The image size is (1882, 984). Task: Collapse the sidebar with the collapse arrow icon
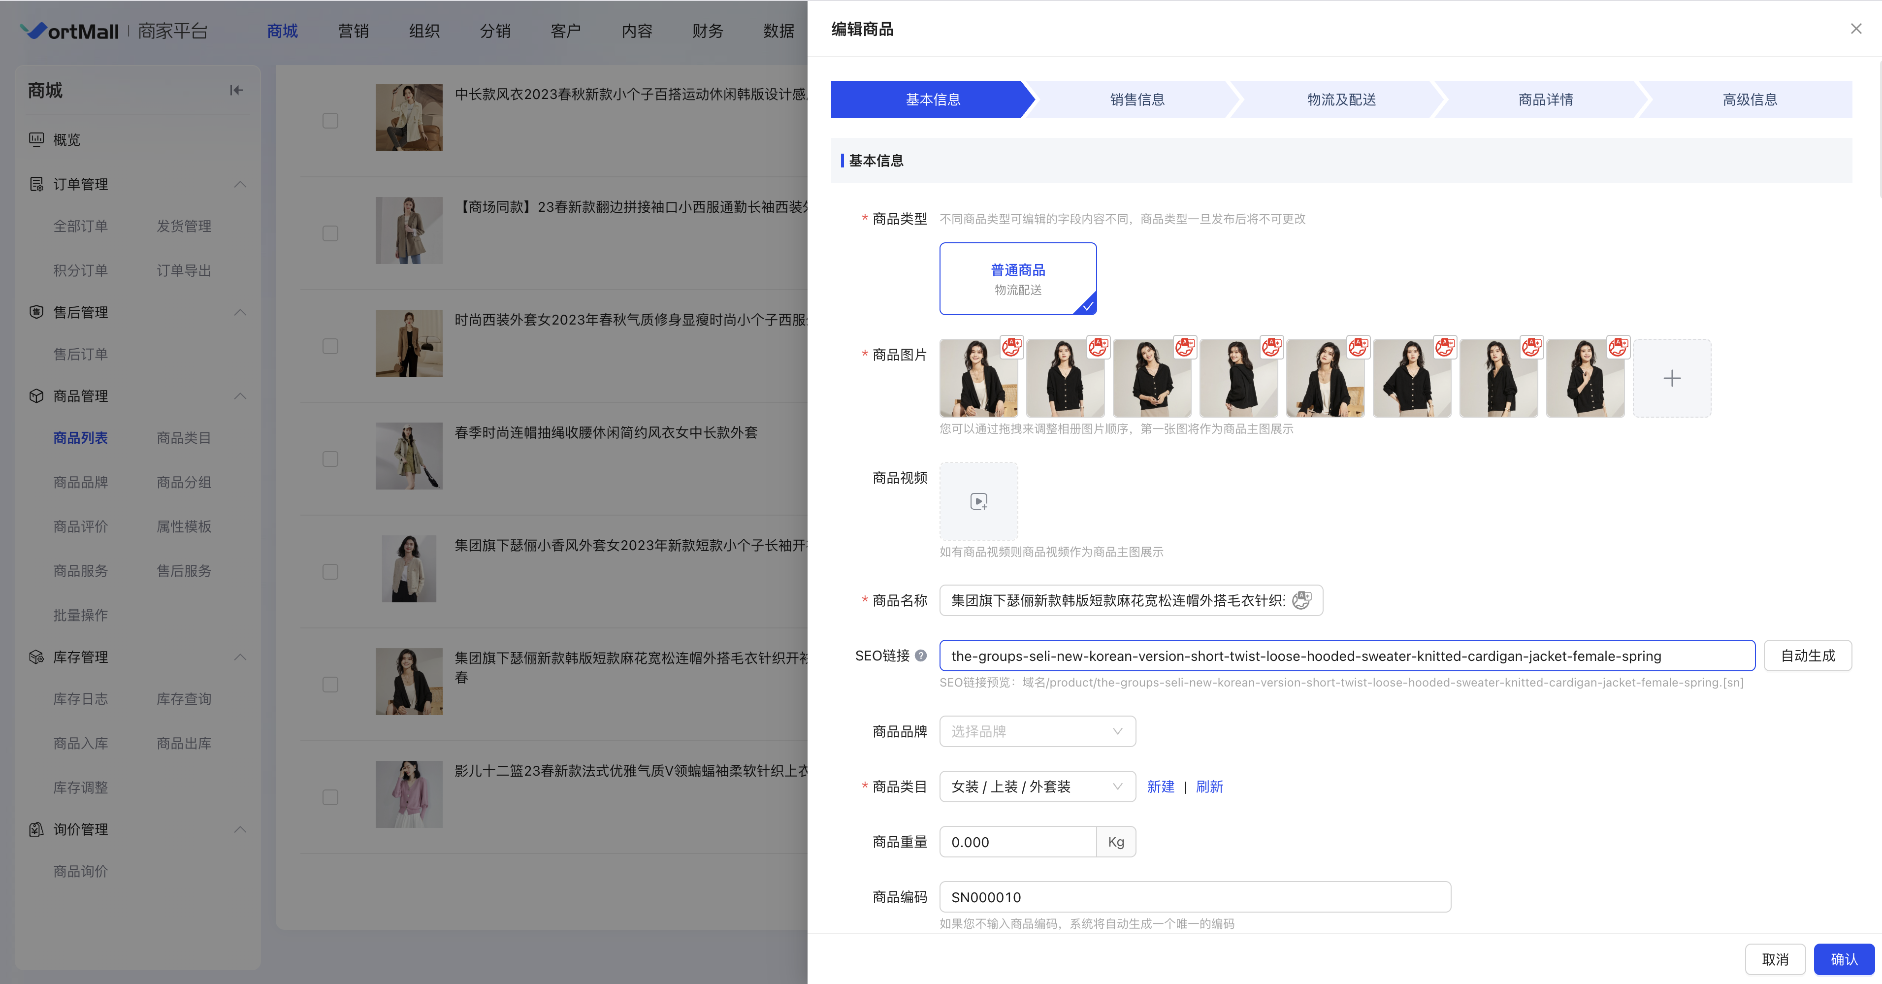[x=236, y=91]
